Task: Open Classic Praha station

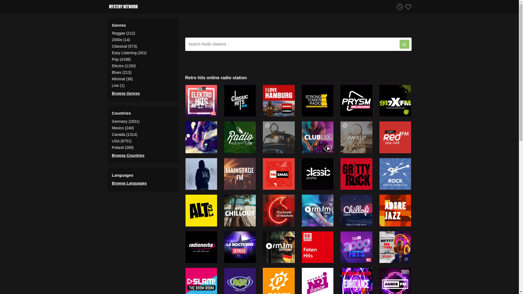Action: (318, 174)
